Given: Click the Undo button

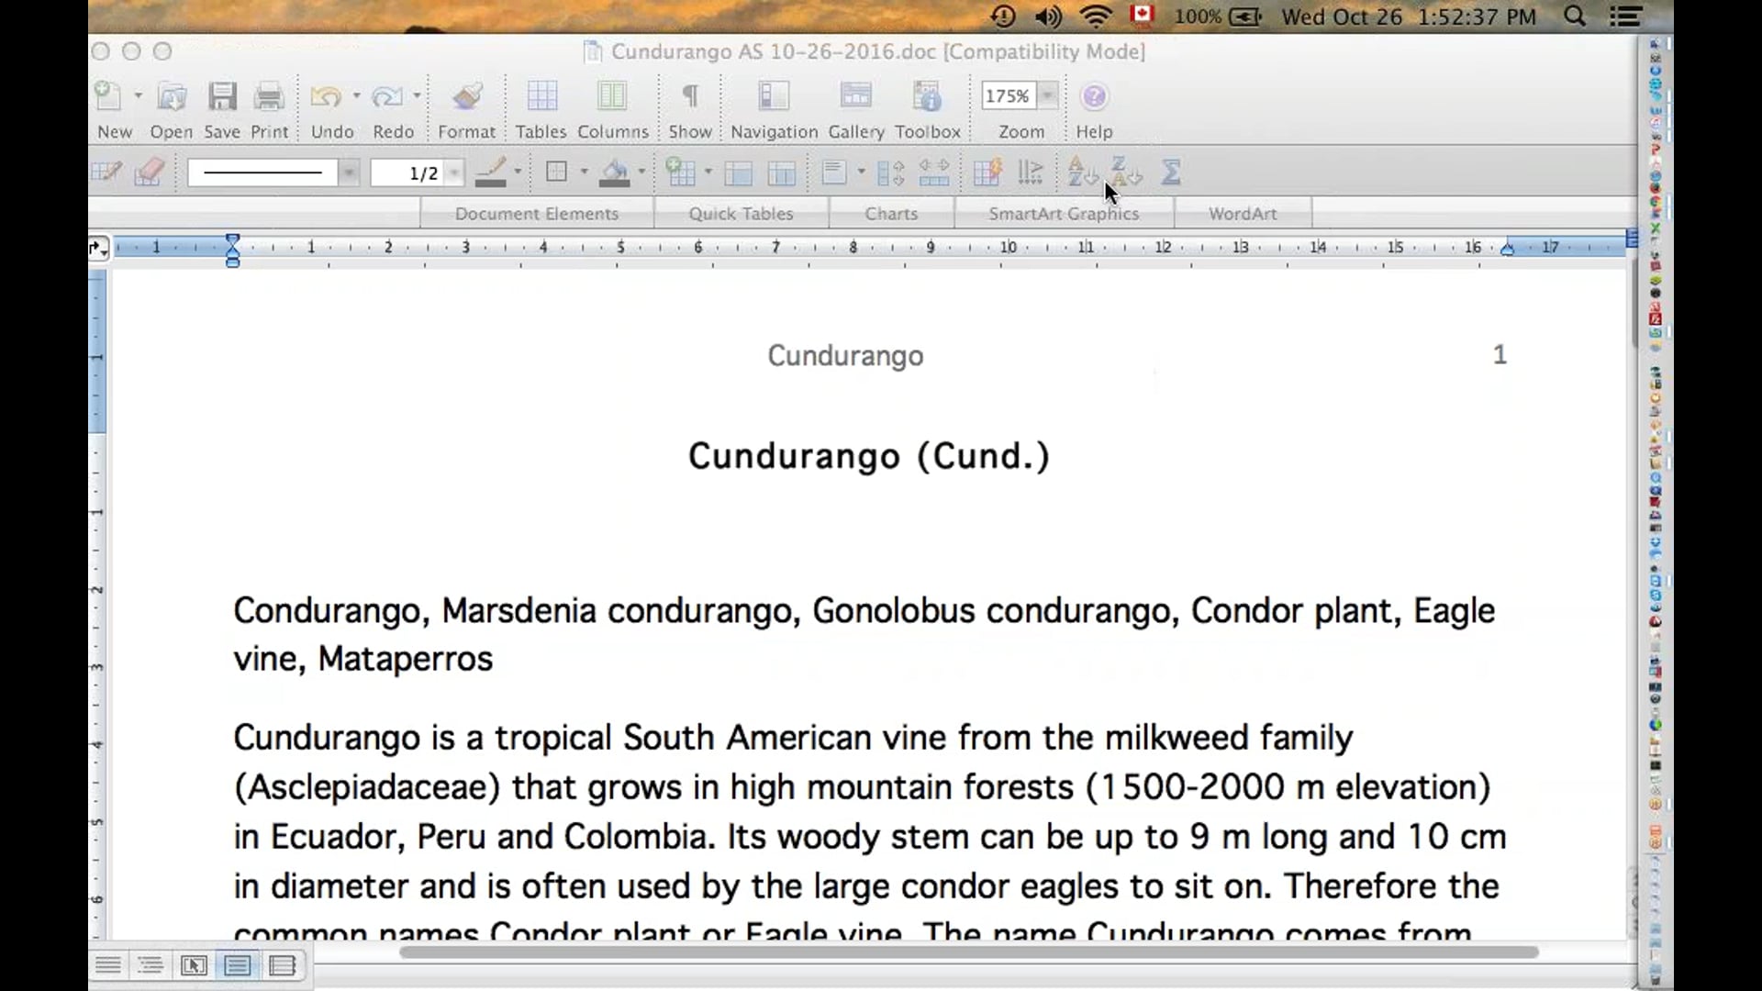Looking at the screenshot, I should pos(326,97).
